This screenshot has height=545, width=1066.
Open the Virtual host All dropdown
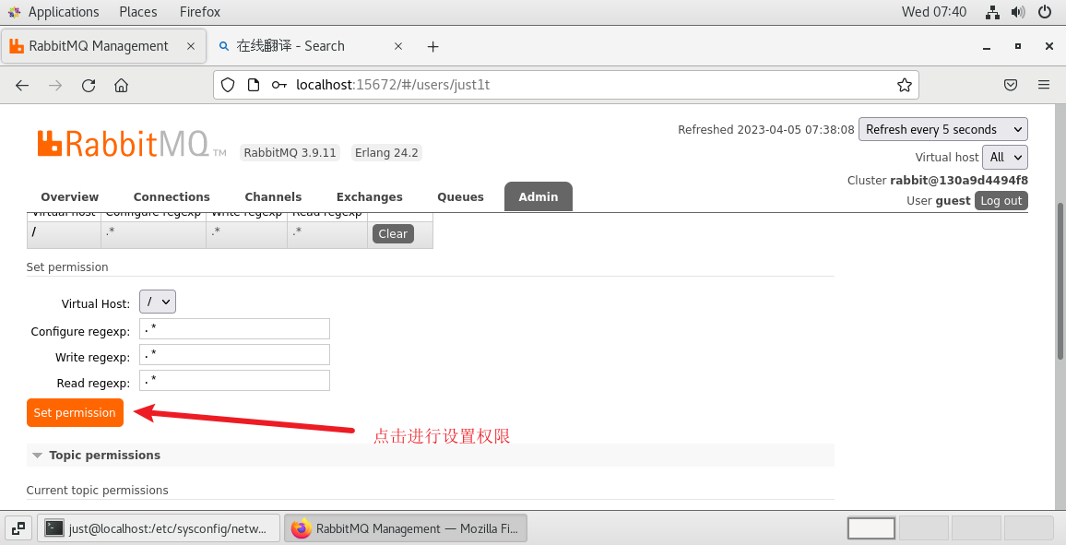1005,157
